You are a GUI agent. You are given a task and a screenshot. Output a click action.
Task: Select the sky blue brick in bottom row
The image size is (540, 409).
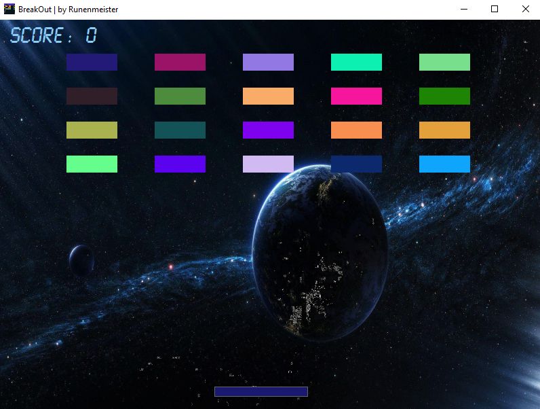point(444,164)
